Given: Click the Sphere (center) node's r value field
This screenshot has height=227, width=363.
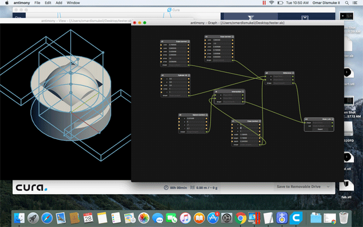Looking at the screenshot, I should [195, 128].
